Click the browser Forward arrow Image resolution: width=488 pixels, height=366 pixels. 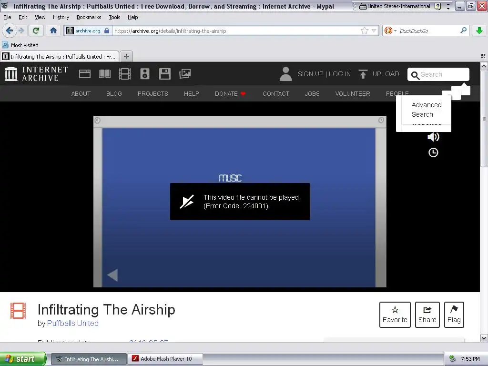click(x=21, y=30)
